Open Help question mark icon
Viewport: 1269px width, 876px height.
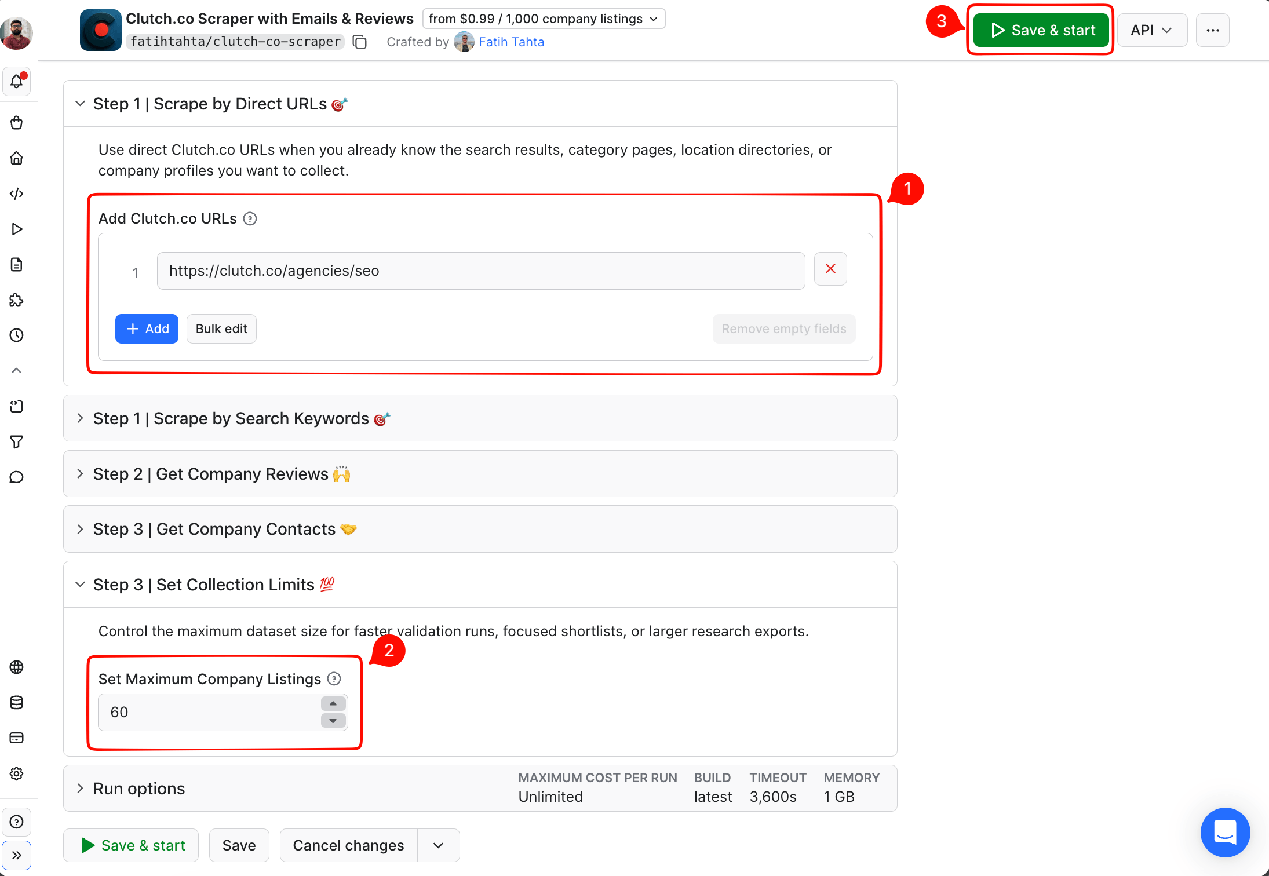(17, 822)
